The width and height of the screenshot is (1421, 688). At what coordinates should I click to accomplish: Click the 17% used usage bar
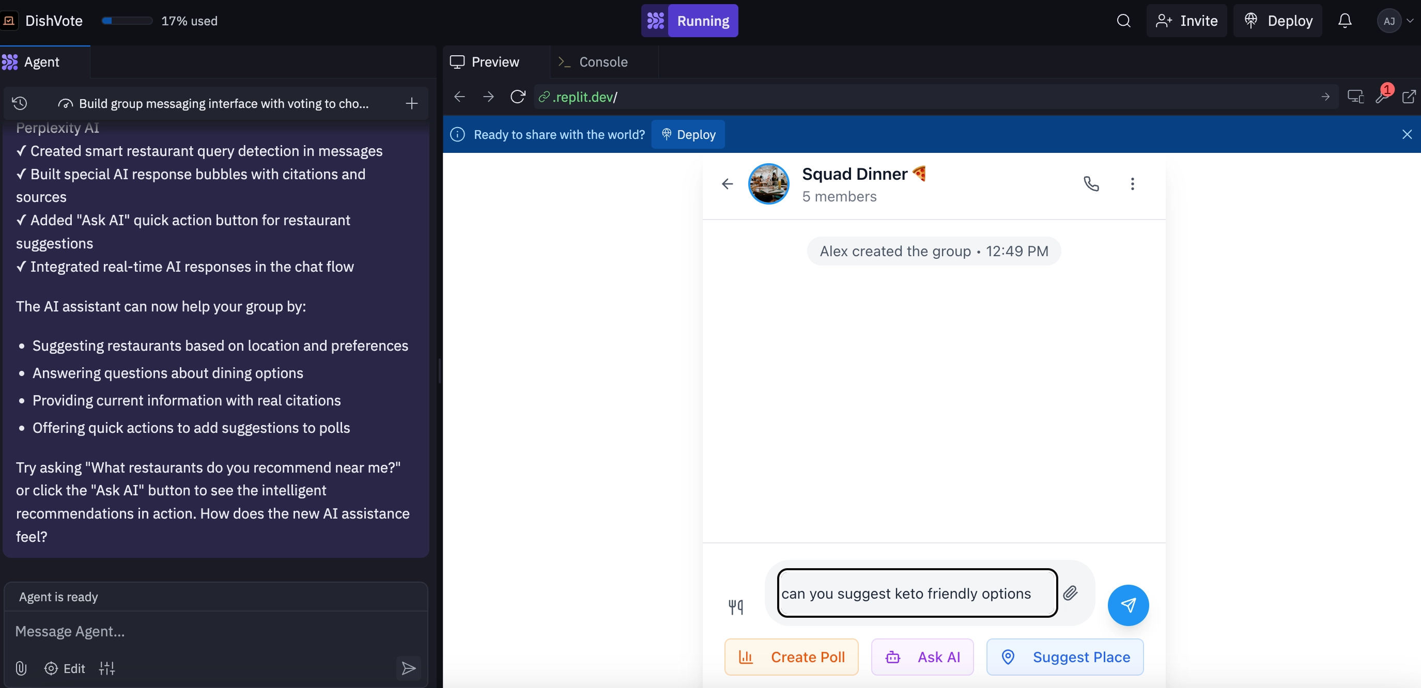tap(160, 21)
